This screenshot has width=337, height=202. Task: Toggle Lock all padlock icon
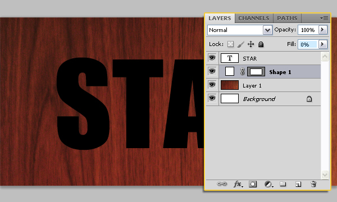point(261,44)
